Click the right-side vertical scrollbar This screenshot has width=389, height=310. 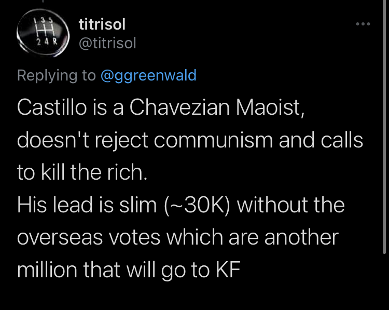click(384, 127)
